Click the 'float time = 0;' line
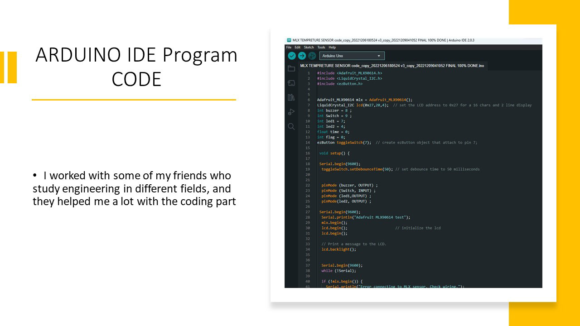Image resolution: width=580 pixels, height=326 pixels. coord(333,132)
